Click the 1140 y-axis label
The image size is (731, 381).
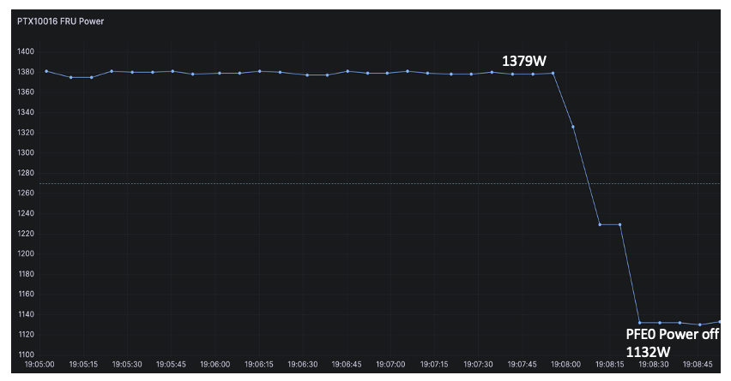26,314
